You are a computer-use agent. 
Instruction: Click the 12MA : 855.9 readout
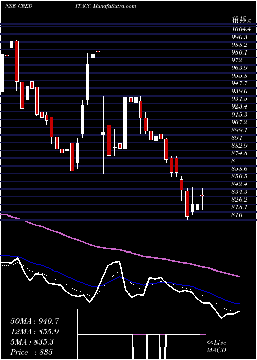pos(34,332)
